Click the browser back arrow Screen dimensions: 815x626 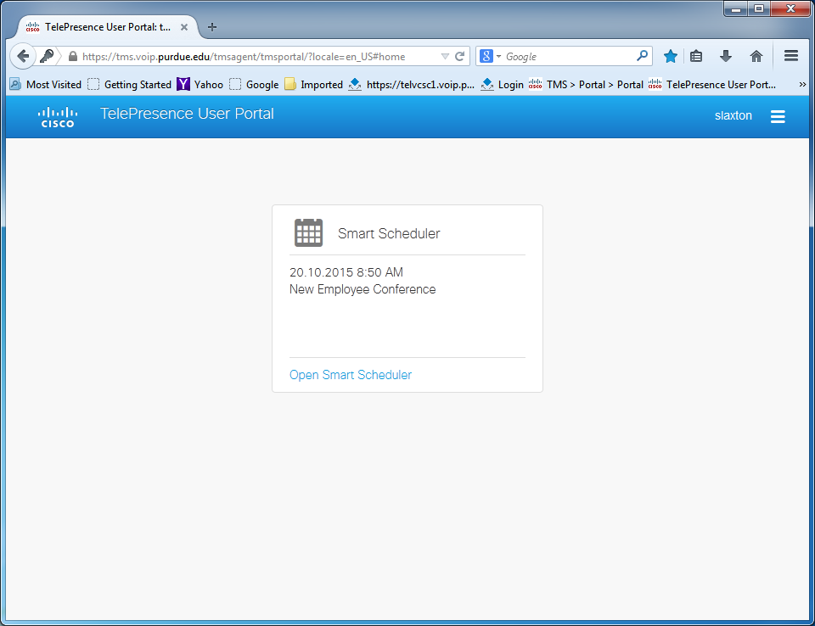pyautogui.click(x=23, y=56)
